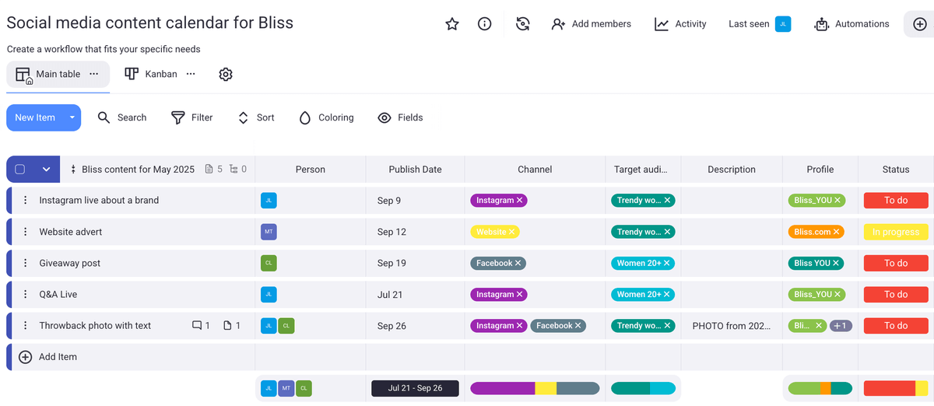This screenshot has width=934, height=406.
Task: Click Add Item row
Action: 58,357
